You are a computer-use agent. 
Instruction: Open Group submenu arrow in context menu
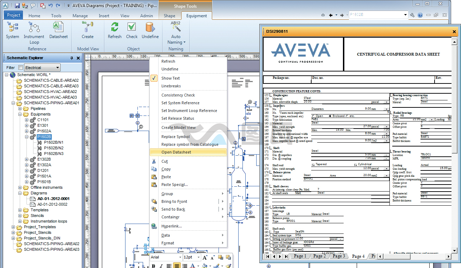coord(223,194)
